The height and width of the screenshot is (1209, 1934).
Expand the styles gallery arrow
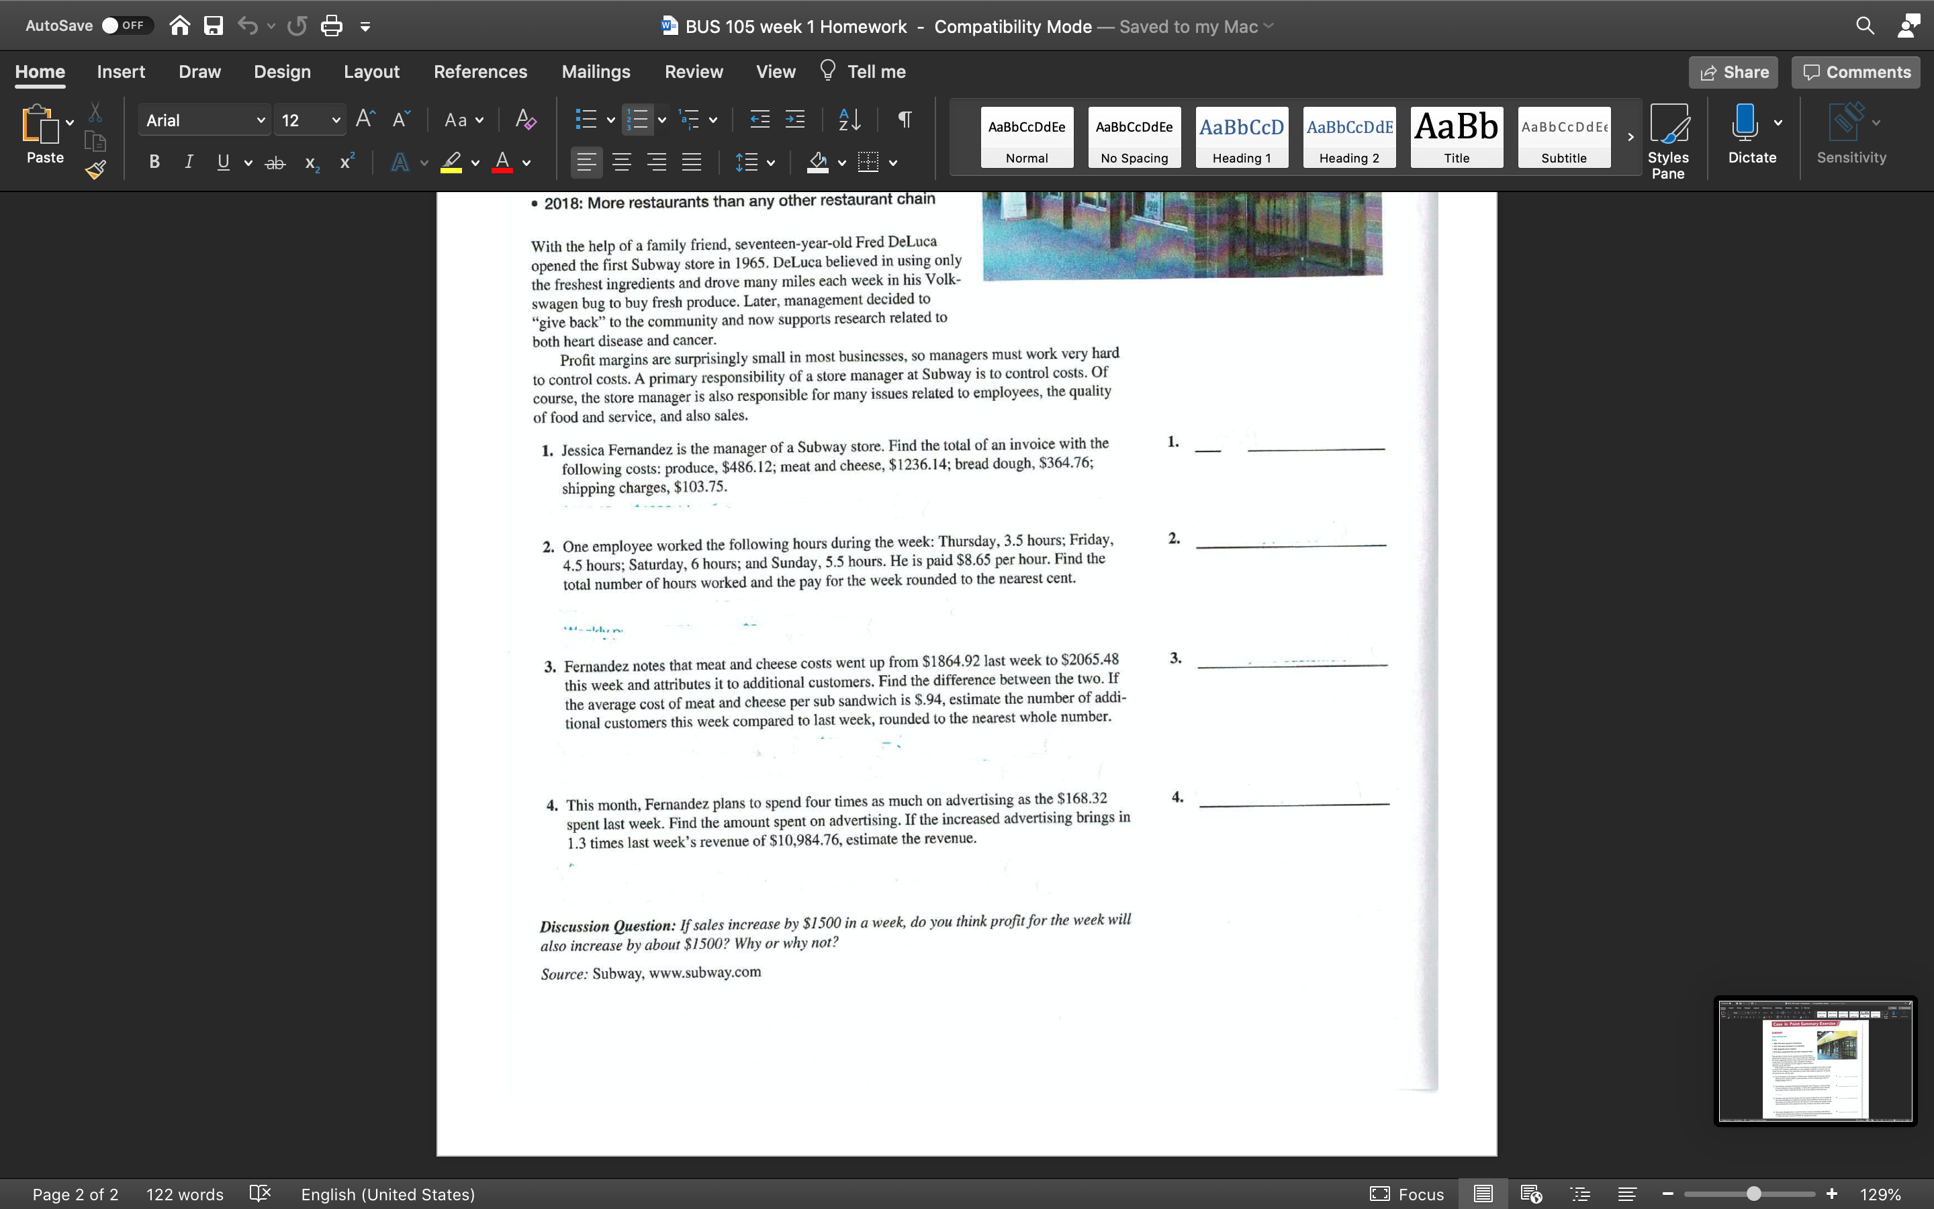click(x=1630, y=137)
